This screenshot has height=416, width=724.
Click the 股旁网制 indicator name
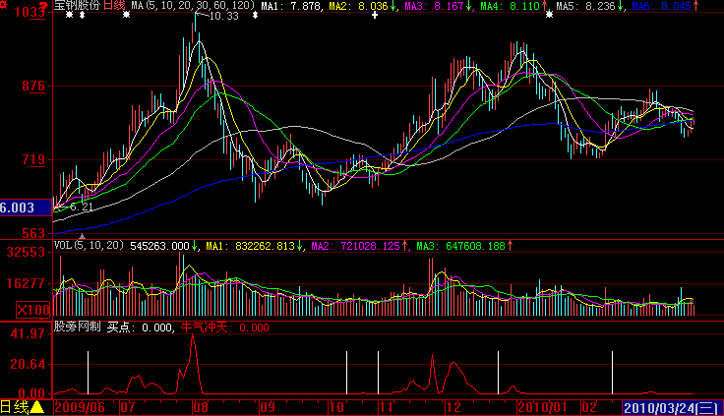[77, 327]
